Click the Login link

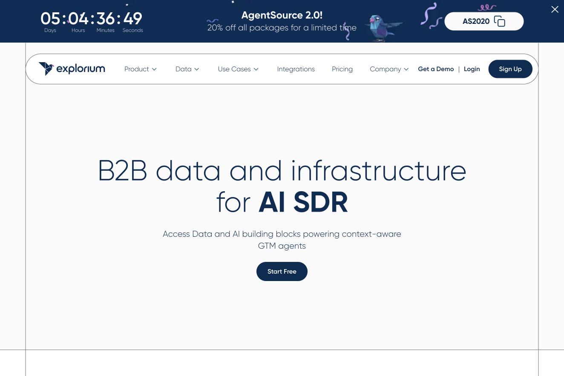pos(472,69)
